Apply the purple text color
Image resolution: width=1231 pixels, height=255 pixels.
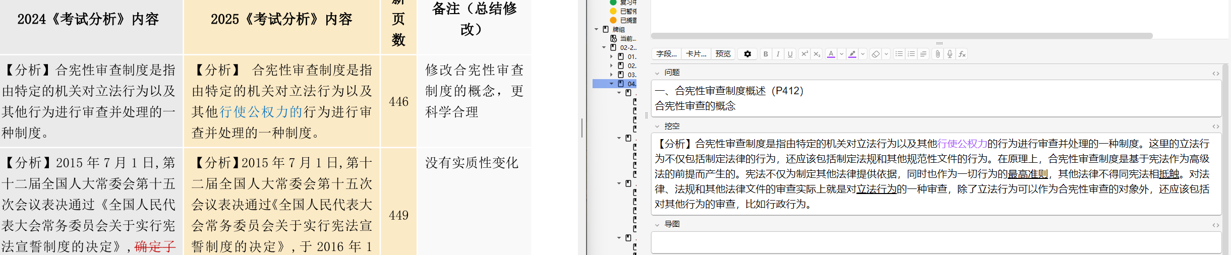[x=831, y=54]
